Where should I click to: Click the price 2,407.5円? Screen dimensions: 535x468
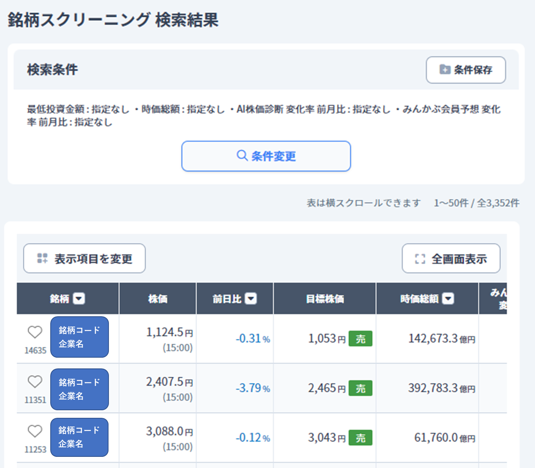coord(170,382)
